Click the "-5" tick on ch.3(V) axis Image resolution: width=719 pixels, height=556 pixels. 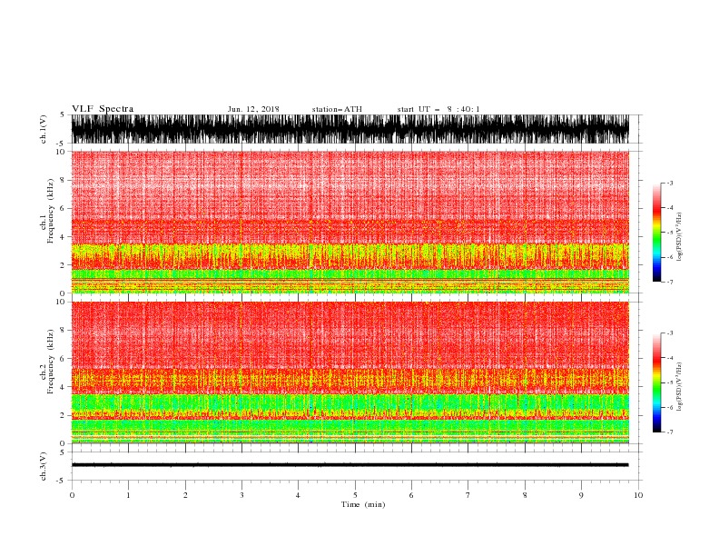point(62,481)
